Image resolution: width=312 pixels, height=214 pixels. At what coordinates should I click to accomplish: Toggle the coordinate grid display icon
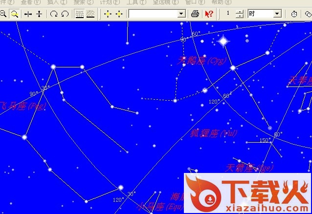tap(79, 14)
